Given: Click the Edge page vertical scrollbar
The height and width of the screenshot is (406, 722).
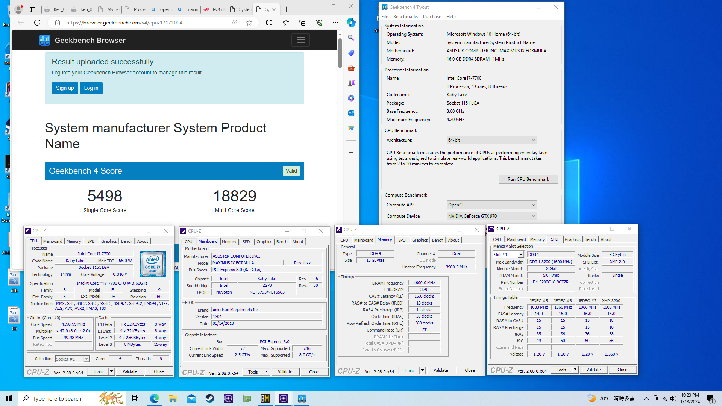Looking at the screenshot, I should pos(340,53).
